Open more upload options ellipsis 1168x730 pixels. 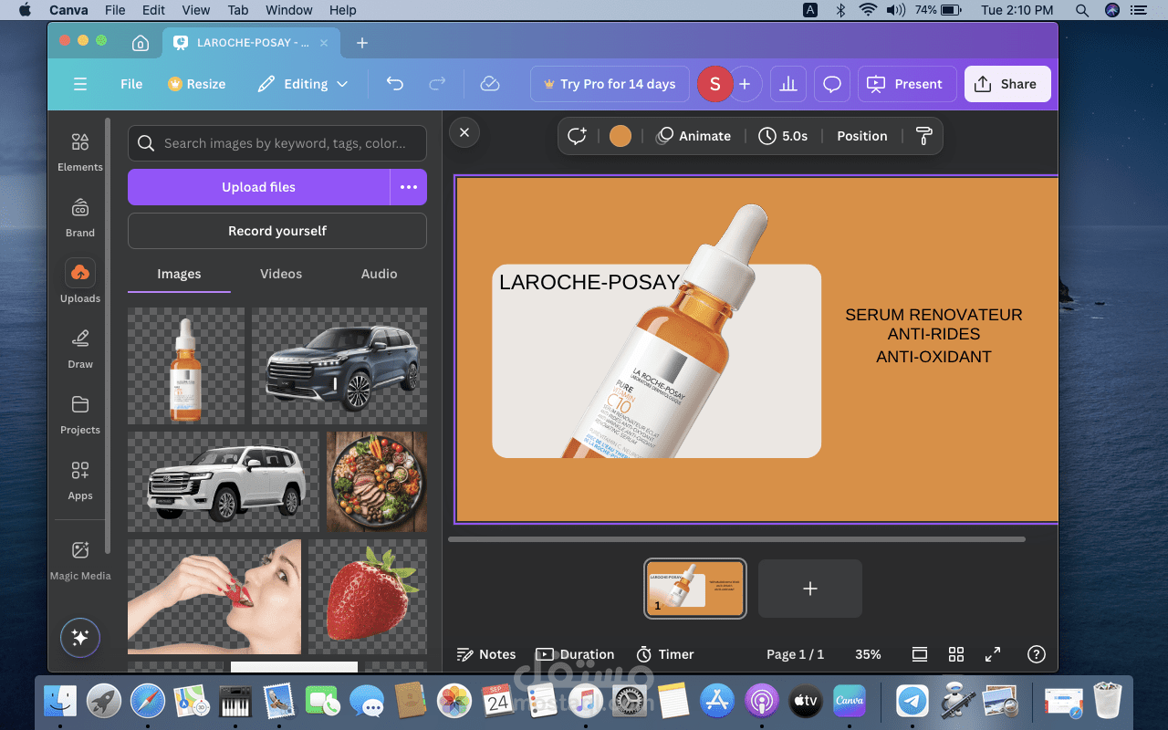[x=409, y=187]
